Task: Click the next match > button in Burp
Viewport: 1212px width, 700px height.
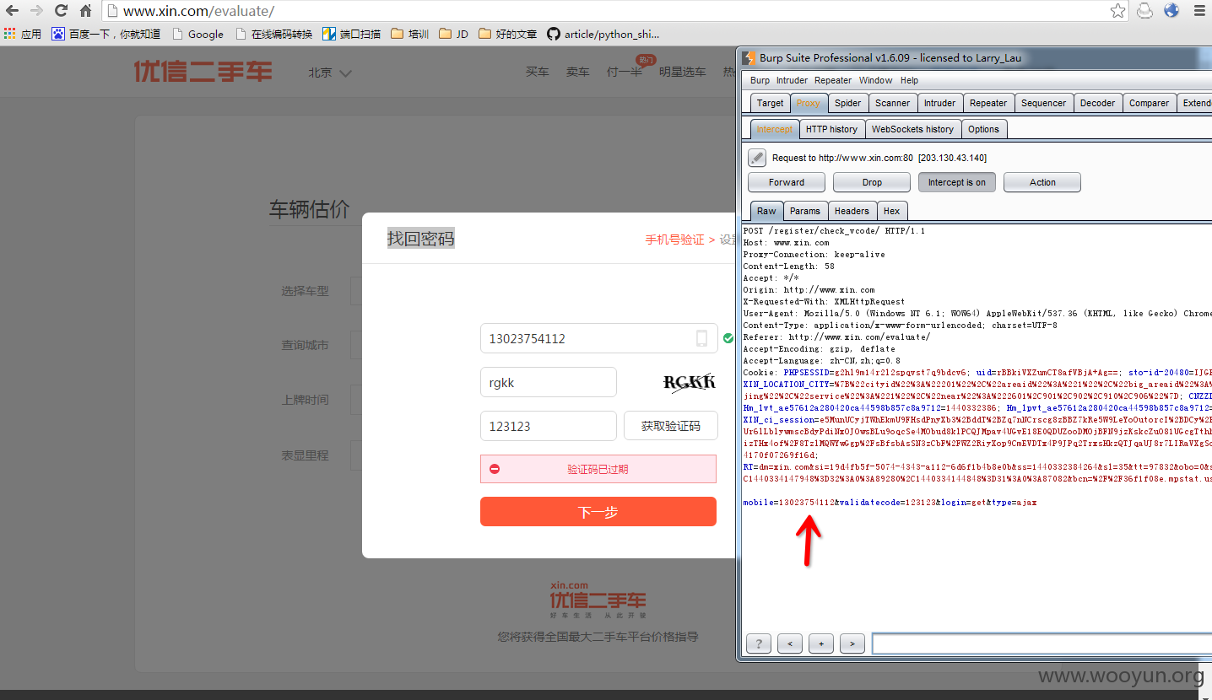Action: pyautogui.click(x=852, y=643)
